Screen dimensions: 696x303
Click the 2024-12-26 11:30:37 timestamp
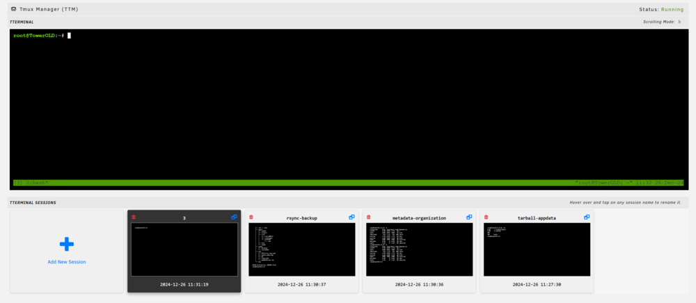302,284
